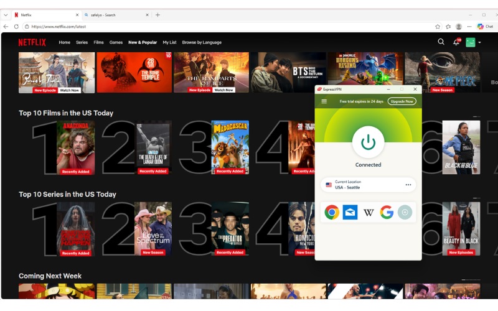Launch the Mail shortcut in ExpressVPN
The image size is (498, 311).
[350, 212]
